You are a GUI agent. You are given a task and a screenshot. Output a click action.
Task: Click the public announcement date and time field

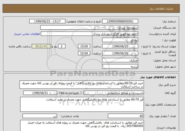(x=47, y=21)
